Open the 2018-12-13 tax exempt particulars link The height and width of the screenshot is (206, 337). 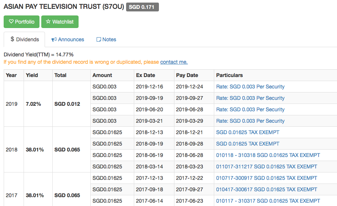[248, 132]
